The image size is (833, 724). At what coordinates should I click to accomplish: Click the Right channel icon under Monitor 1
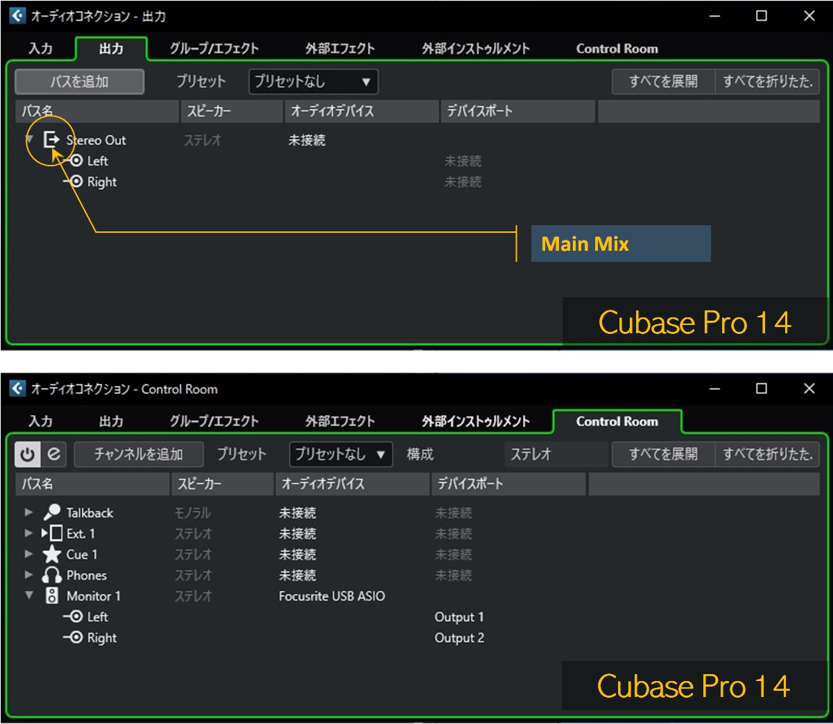pos(73,637)
